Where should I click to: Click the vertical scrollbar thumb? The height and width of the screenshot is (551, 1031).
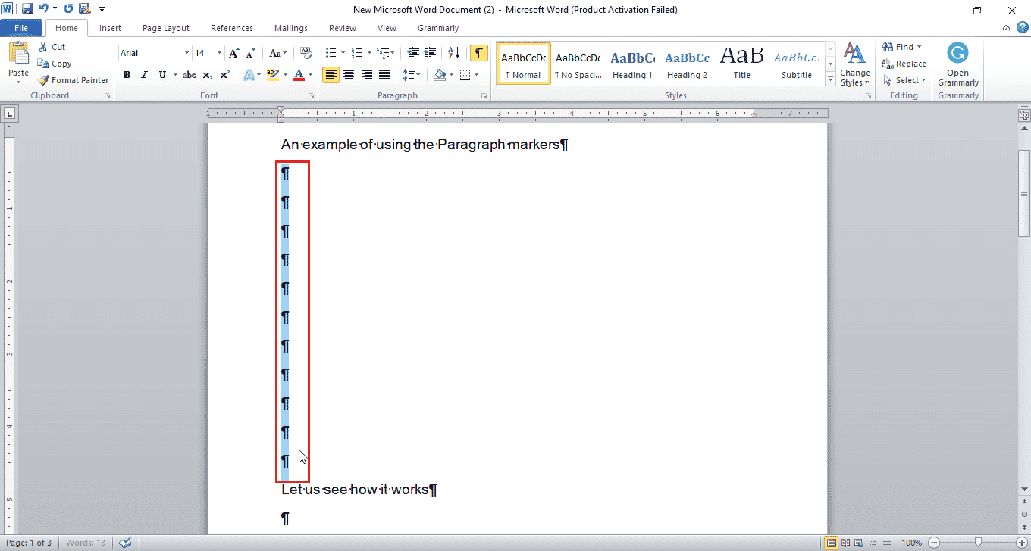(x=1024, y=194)
